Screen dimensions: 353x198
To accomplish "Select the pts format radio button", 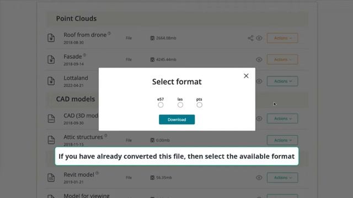I will (x=199, y=105).
